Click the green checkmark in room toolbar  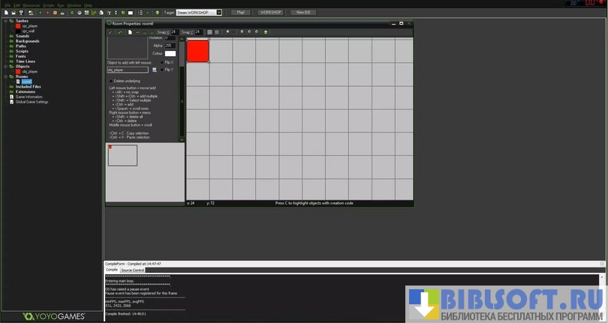tap(110, 32)
